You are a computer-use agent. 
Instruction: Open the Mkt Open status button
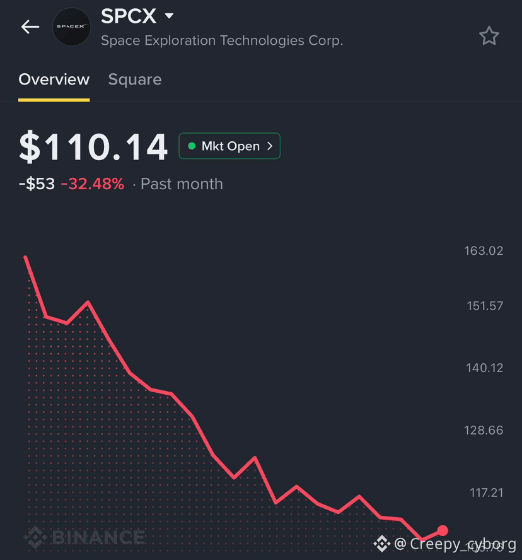(x=229, y=146)
